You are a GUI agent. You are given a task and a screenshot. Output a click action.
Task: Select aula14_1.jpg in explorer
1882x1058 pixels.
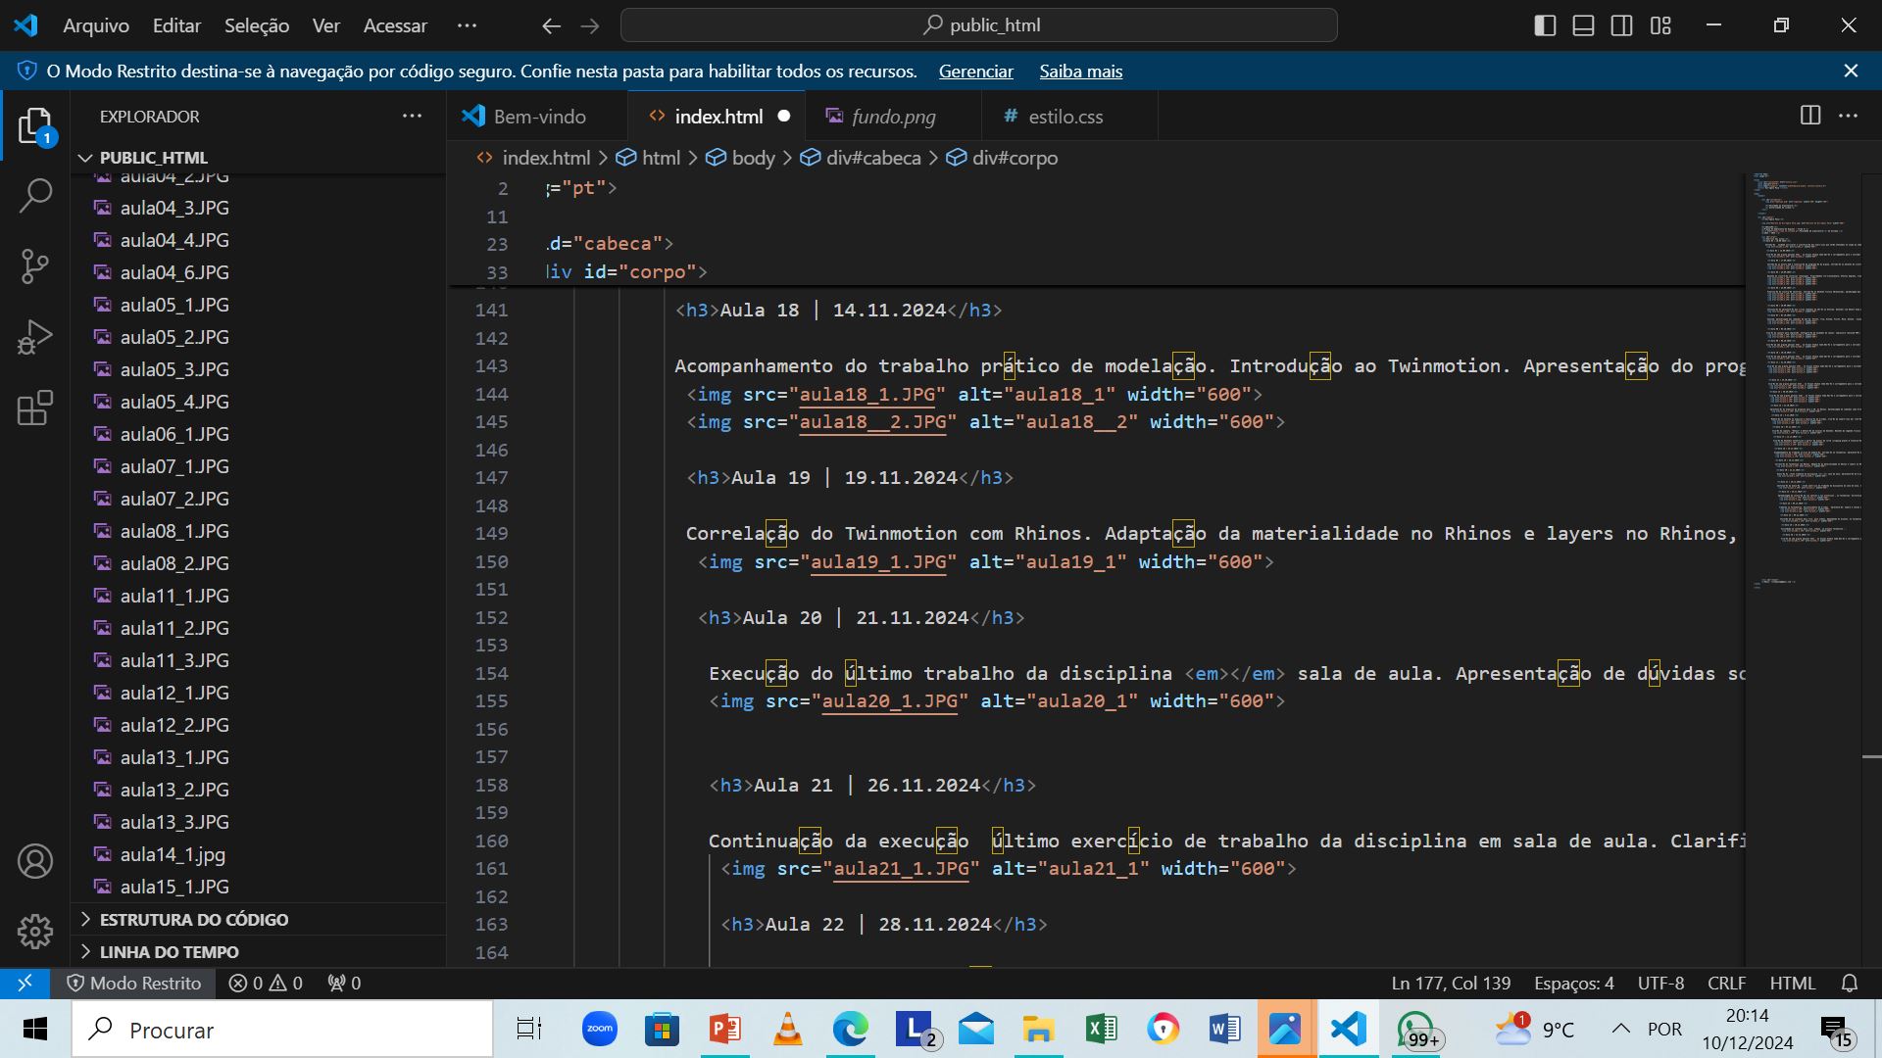(x=259, y=854)
